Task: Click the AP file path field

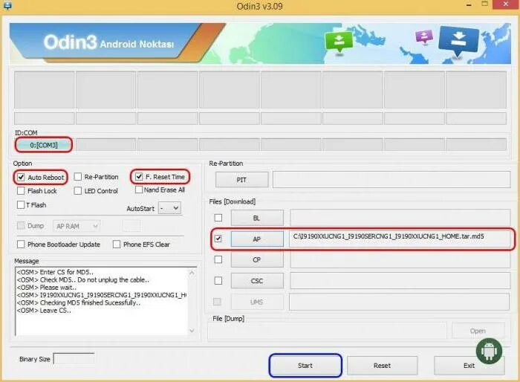Action: click(401, 239)
